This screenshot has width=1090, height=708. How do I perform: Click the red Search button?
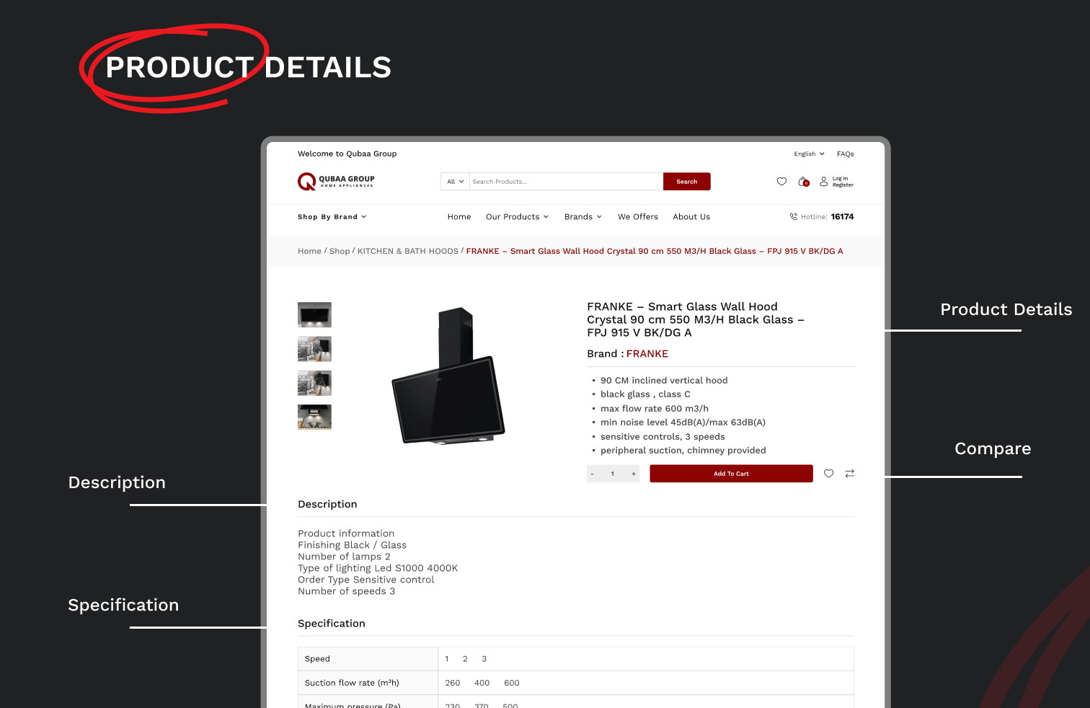(x=687, y=182)
